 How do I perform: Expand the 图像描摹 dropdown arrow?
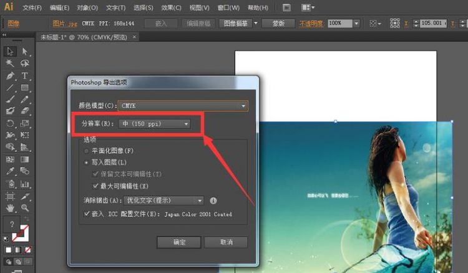[x=256, y=23]
